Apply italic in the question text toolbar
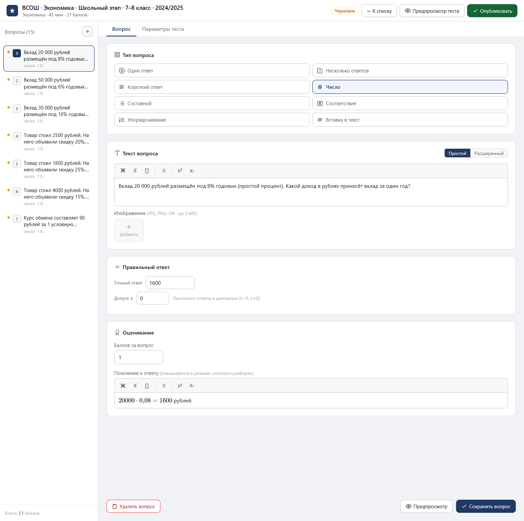The width and height of the screenshot is (524, 521). 135,171
